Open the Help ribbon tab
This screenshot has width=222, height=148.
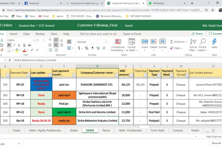(x=66, y=34)
